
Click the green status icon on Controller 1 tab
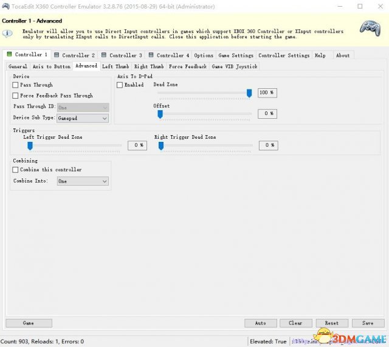10,54
